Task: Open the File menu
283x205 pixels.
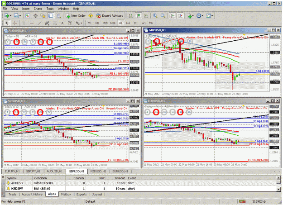Action: (x=5, y=9)
